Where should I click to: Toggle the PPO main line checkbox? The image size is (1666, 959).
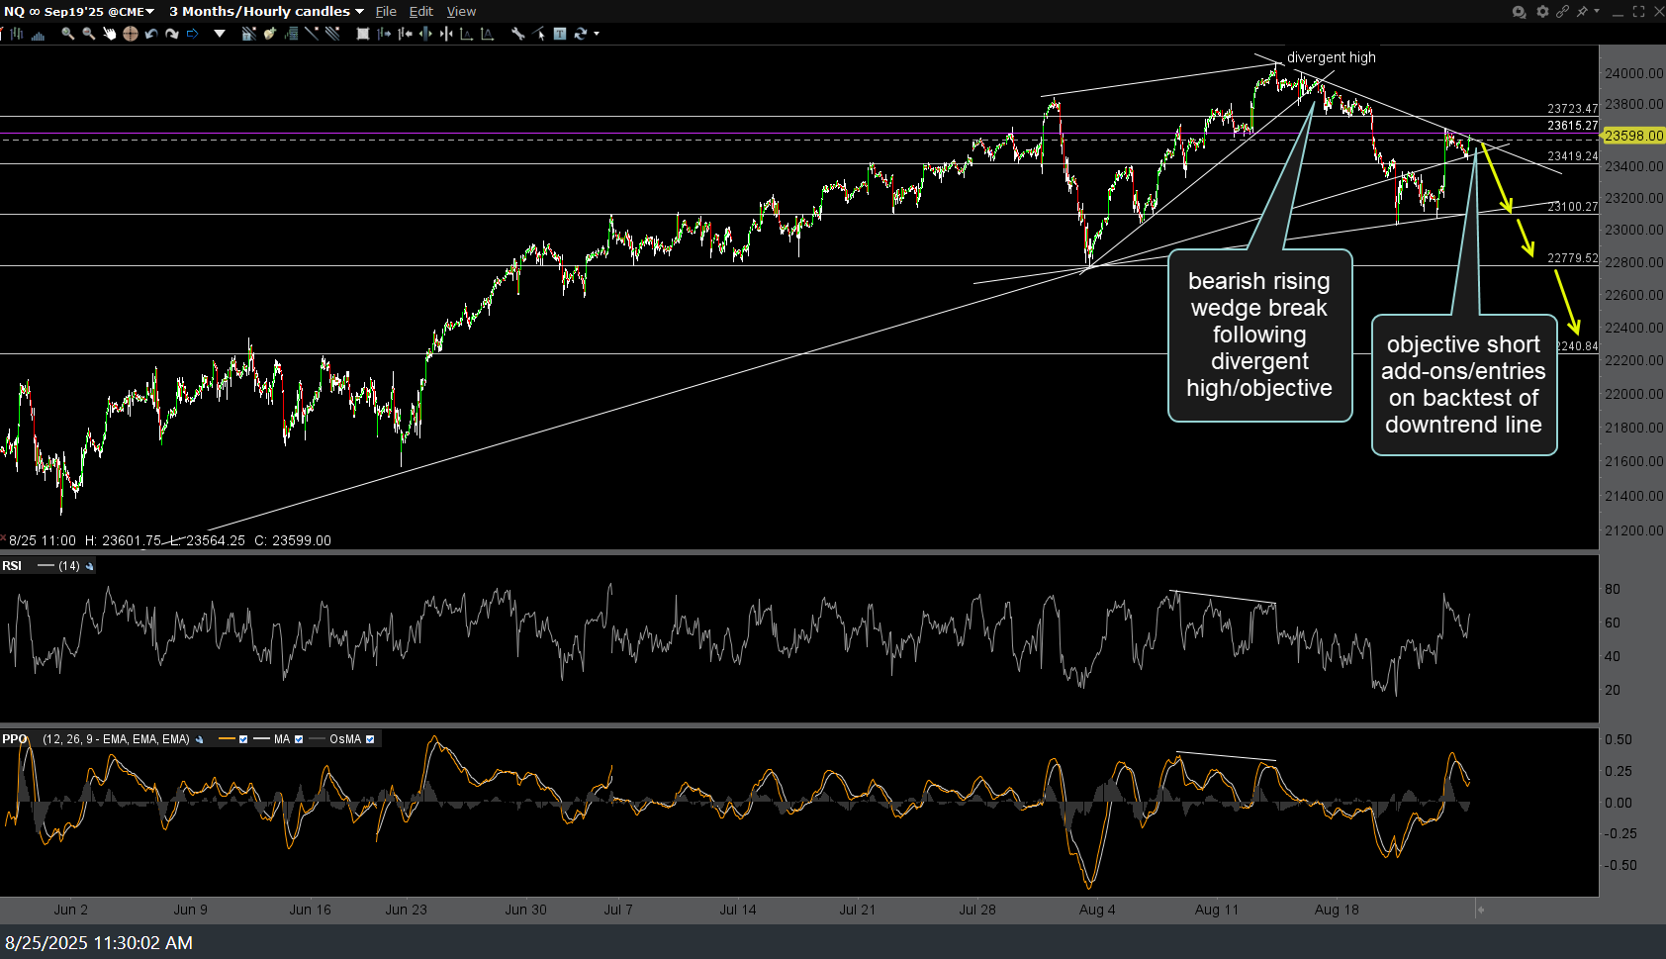pyautogui.click(x=244, y=739)
